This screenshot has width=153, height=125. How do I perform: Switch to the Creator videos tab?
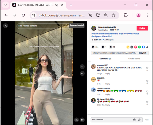(134, 59)
